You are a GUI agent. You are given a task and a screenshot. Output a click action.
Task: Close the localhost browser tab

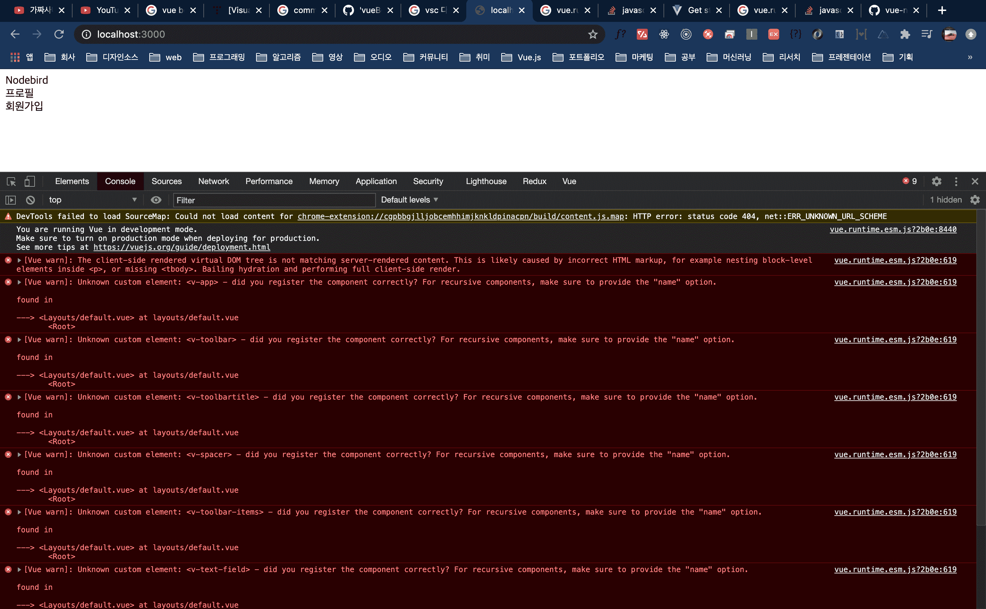[x=522, y=11]
